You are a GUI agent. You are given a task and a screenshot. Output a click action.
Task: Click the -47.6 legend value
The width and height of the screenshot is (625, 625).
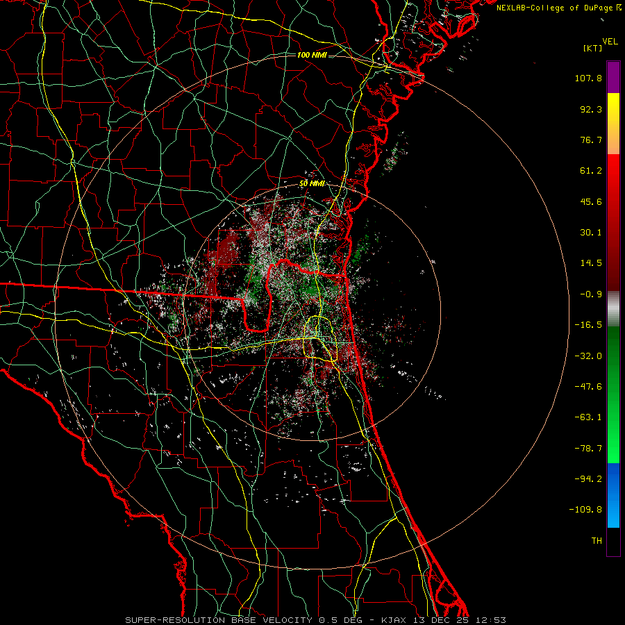tap(588, 387)
